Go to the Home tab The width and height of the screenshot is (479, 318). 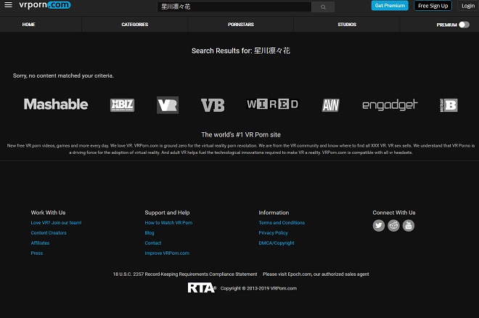click(x=28, y=24)
